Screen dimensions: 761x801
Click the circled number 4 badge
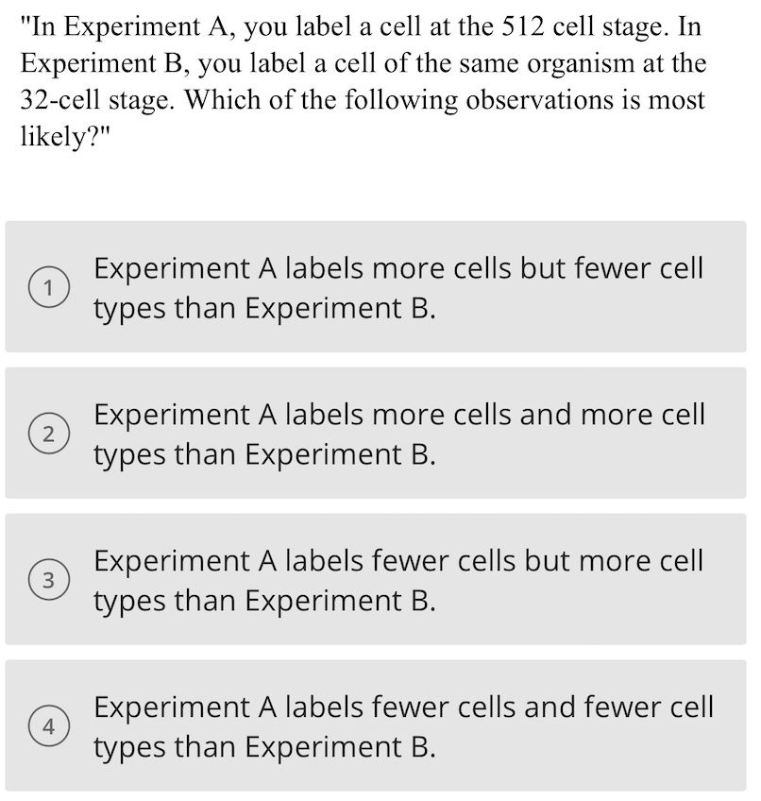coord(49,726)
